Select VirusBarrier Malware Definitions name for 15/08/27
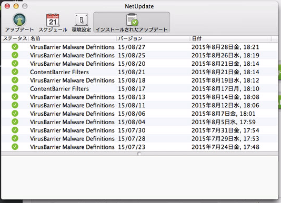Screen dimensions: 281x203 (x=72, y=47)
